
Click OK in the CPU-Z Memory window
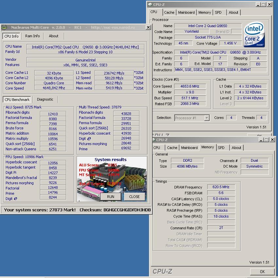pos(262,271)
